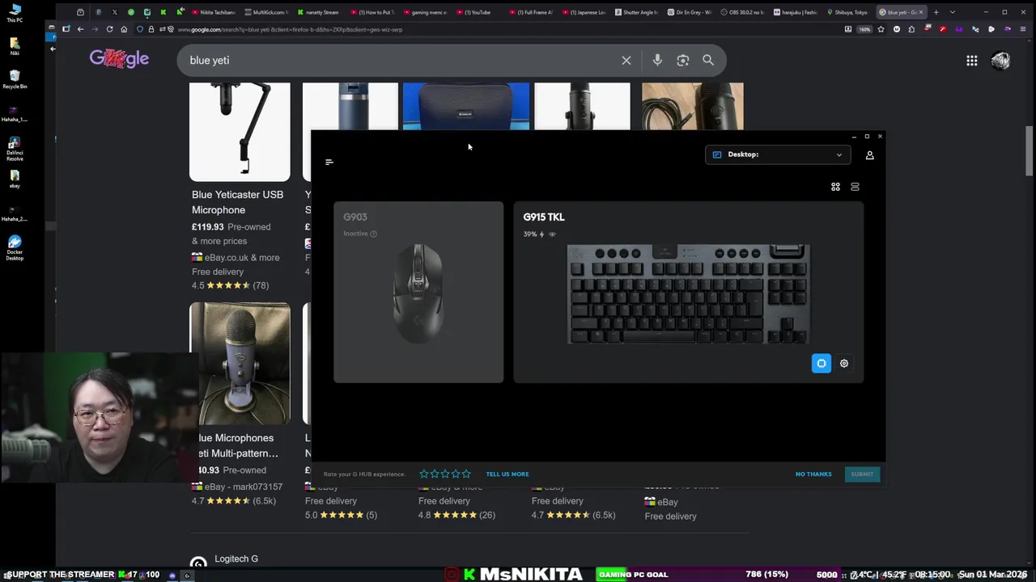Image resolution: width=1036 pixels, height=582 pixels.
Task: Rate G HUB five stars
Action: pyautogui.click(x=466, y=474)
